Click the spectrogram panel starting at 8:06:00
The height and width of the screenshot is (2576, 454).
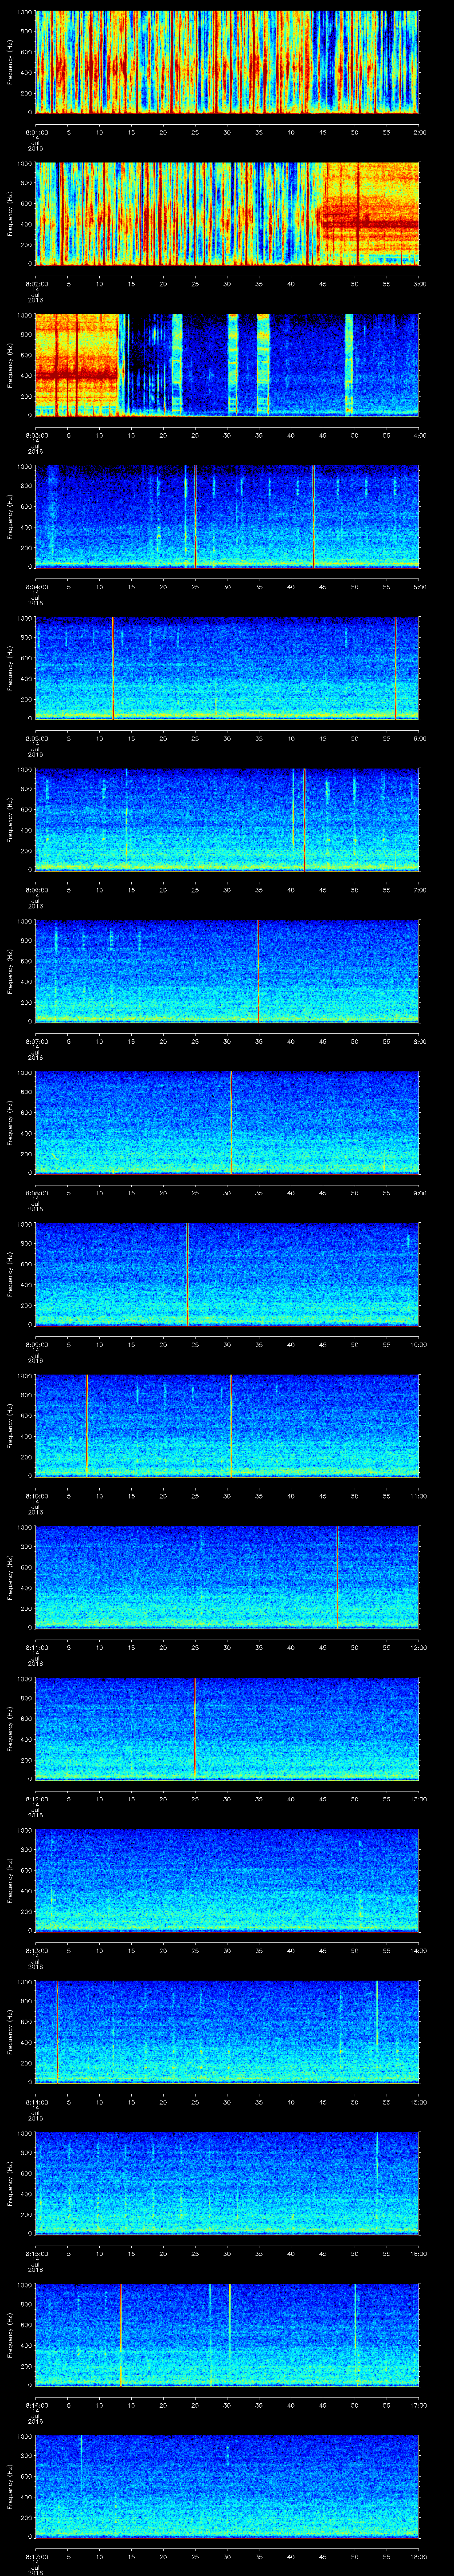227,820
